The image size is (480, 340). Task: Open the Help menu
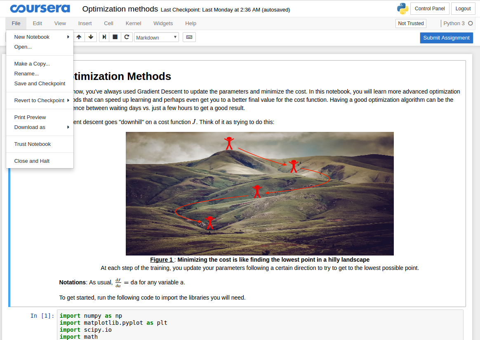191,23
